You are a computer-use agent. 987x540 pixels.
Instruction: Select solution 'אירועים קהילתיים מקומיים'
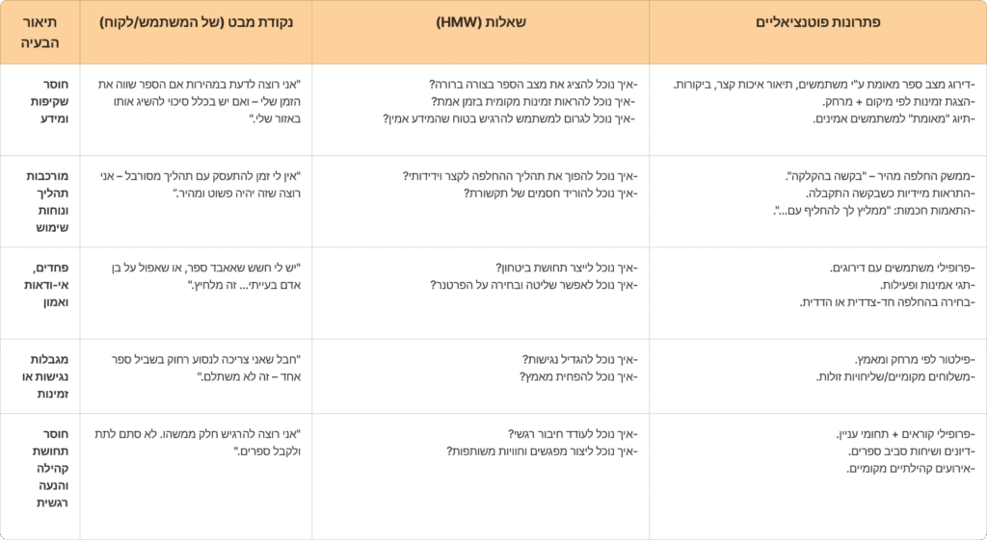tap(910, 469)
